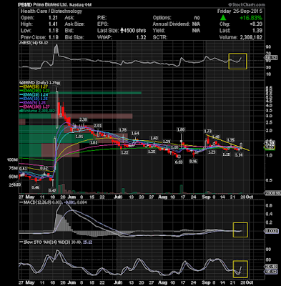
Task: Click the pink EMA(100) 1.27 legend entry
Action: [34, 107]
